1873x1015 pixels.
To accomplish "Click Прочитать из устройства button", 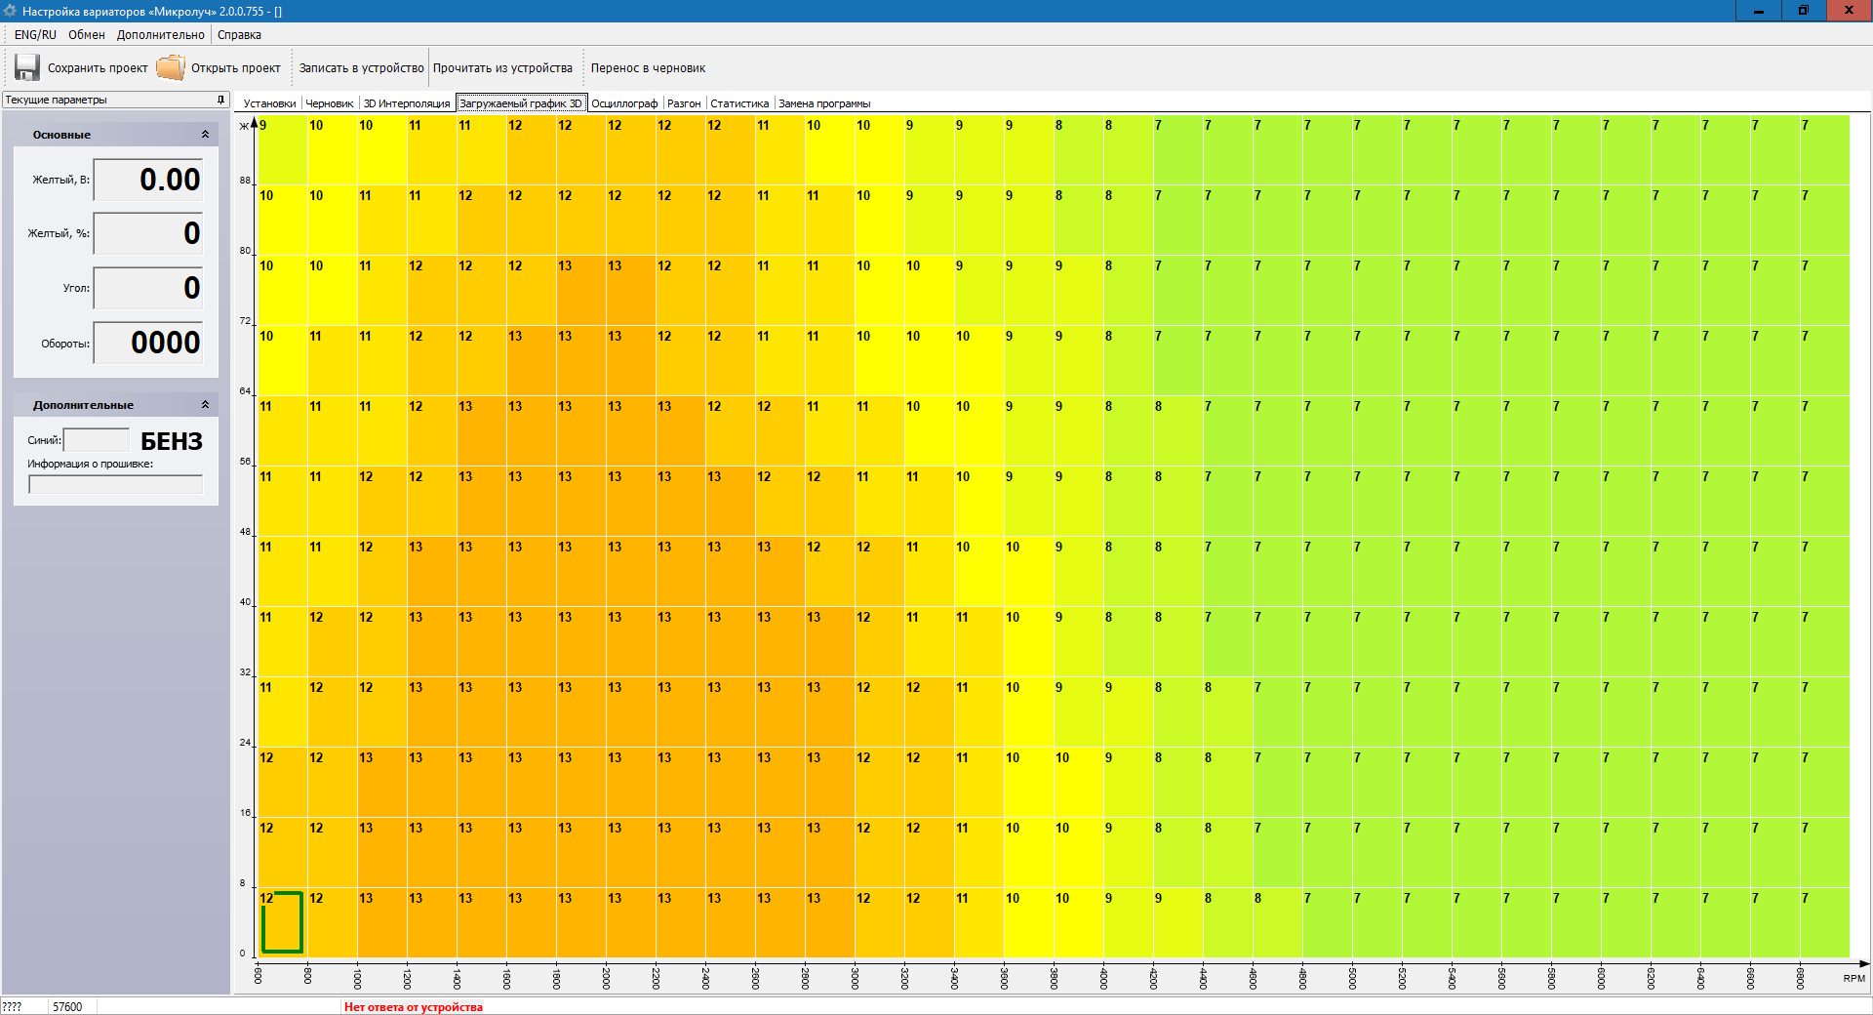I will point(502,68).
